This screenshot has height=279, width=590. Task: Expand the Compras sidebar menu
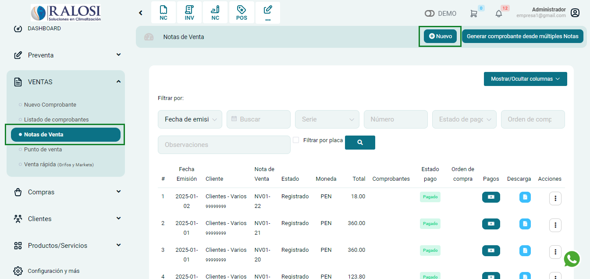point(66,192)
